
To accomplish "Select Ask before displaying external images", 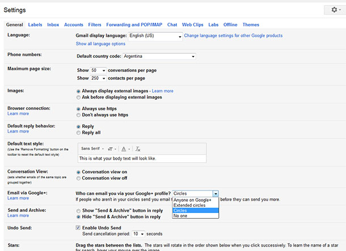I will point(78,97).
